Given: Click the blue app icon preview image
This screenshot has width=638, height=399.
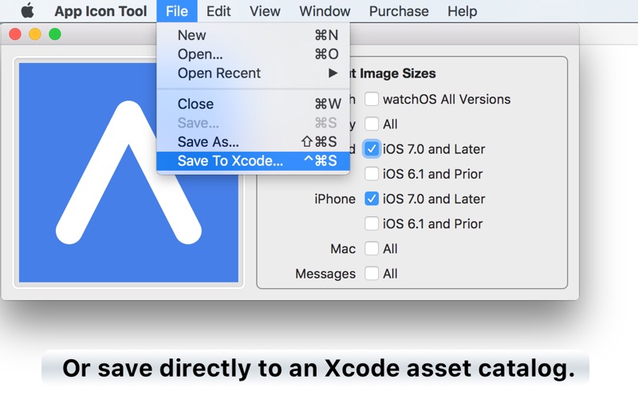Looking at the screenshot, I should [128, 172].
